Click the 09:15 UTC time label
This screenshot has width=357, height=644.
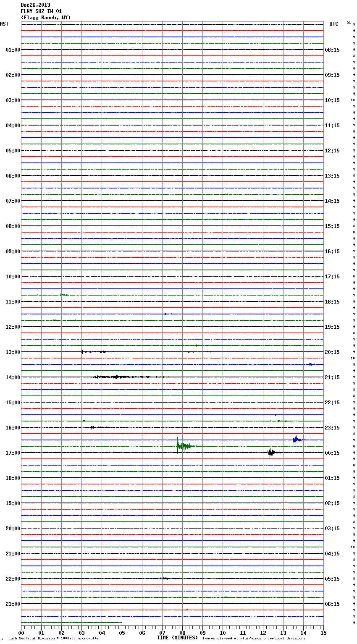[x=332, y=75]
